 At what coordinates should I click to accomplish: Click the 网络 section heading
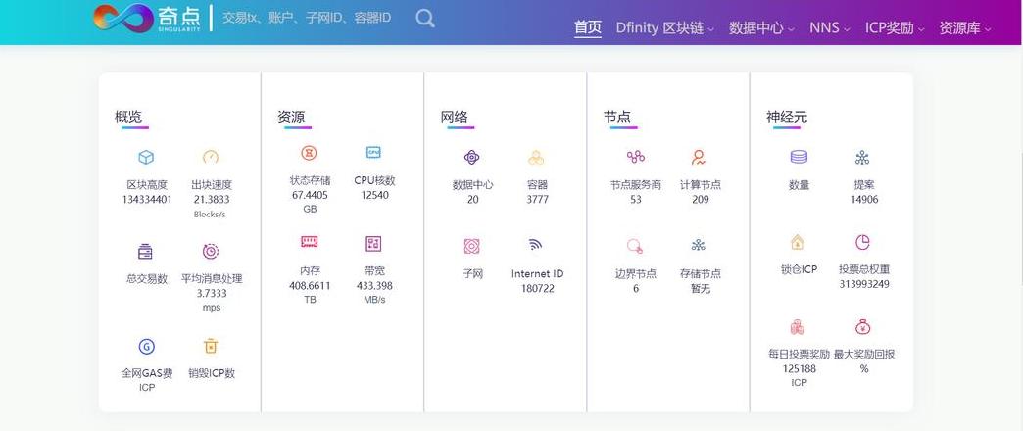point(454,118)
